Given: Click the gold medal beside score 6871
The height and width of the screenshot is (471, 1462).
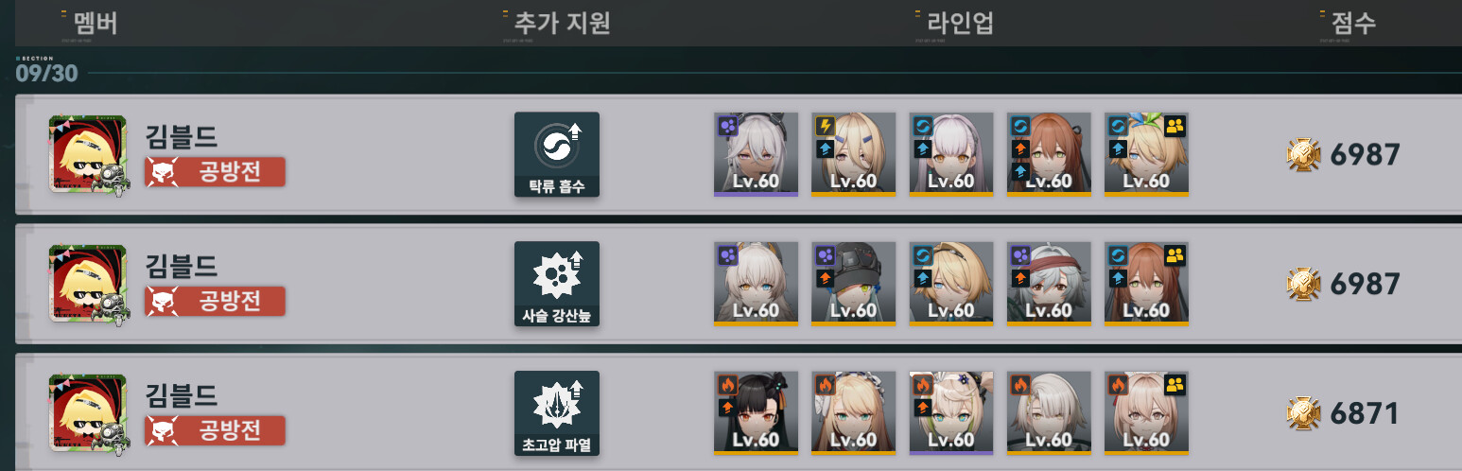Looking at the screenshot, I should click(1303, 413).
